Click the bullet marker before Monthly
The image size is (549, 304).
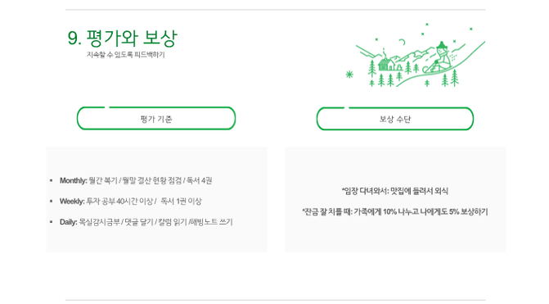click(x=51, y=180)
